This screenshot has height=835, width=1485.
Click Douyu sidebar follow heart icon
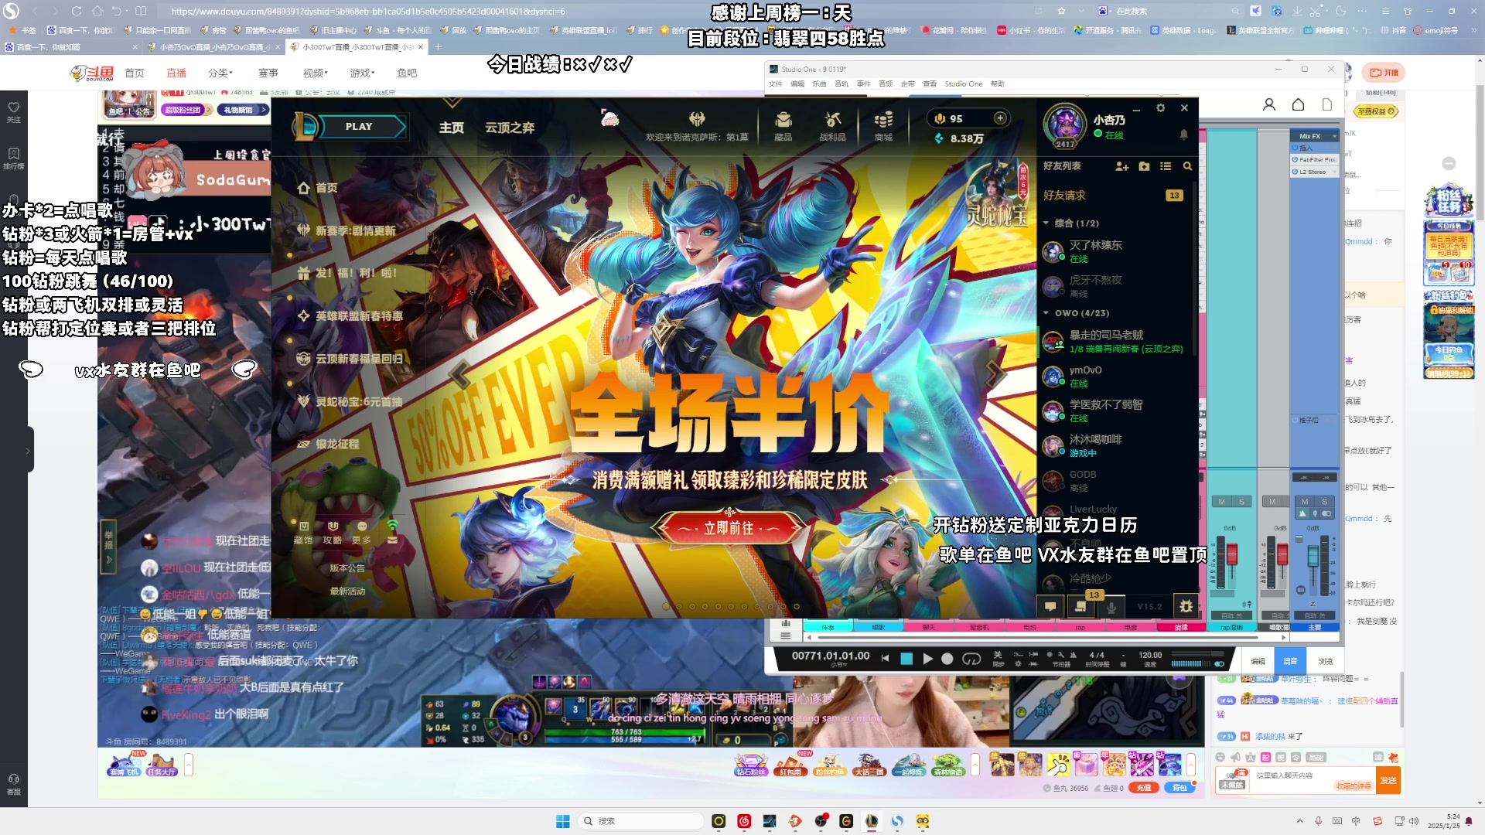14,107
